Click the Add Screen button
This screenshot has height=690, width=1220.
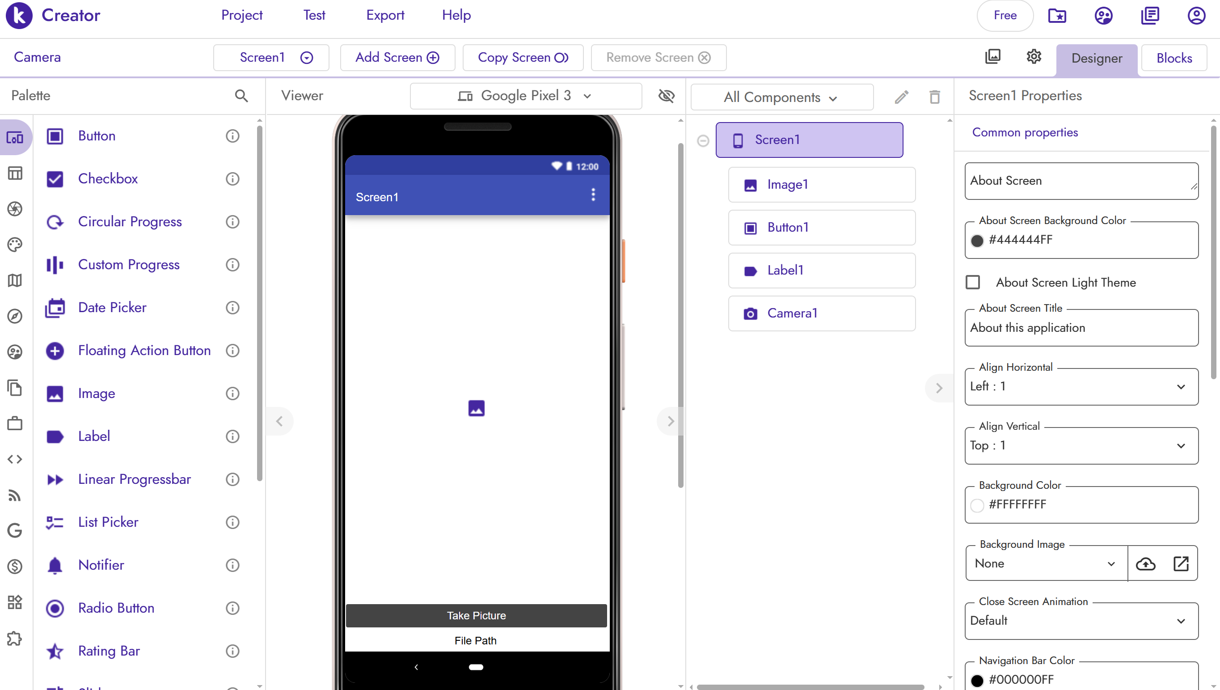tap(397, 58)
